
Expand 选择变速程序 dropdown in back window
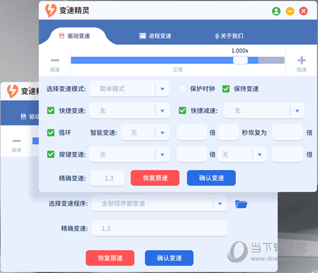point(159,204)
